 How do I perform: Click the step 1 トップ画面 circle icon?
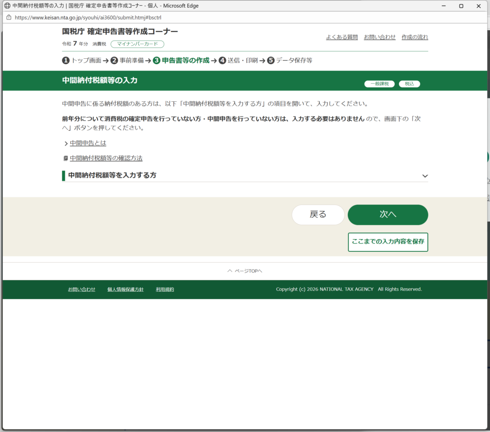(66, 60)
